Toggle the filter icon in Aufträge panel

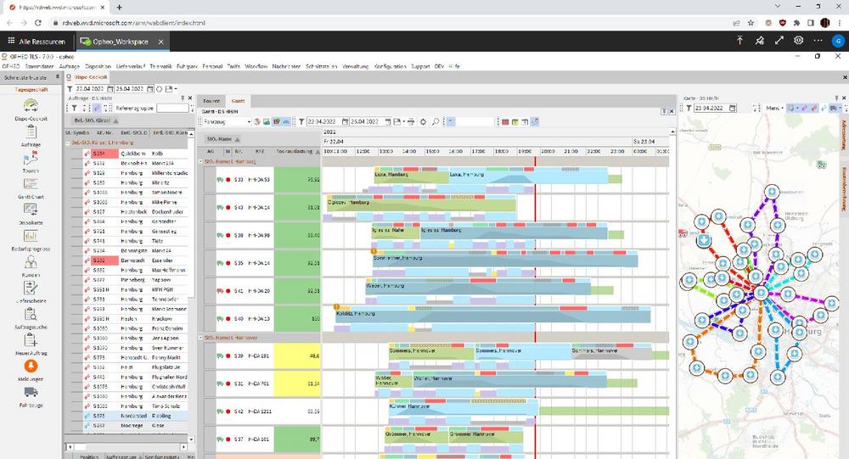click(x=74, y=109)
